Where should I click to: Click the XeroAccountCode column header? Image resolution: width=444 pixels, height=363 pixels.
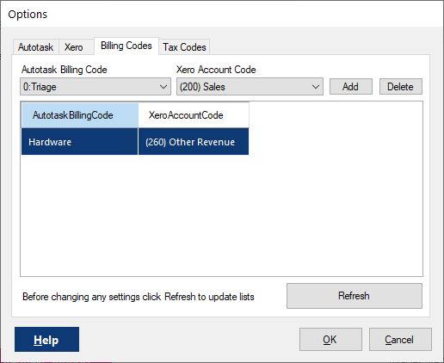pyautogui.click(x=194, y=115)
